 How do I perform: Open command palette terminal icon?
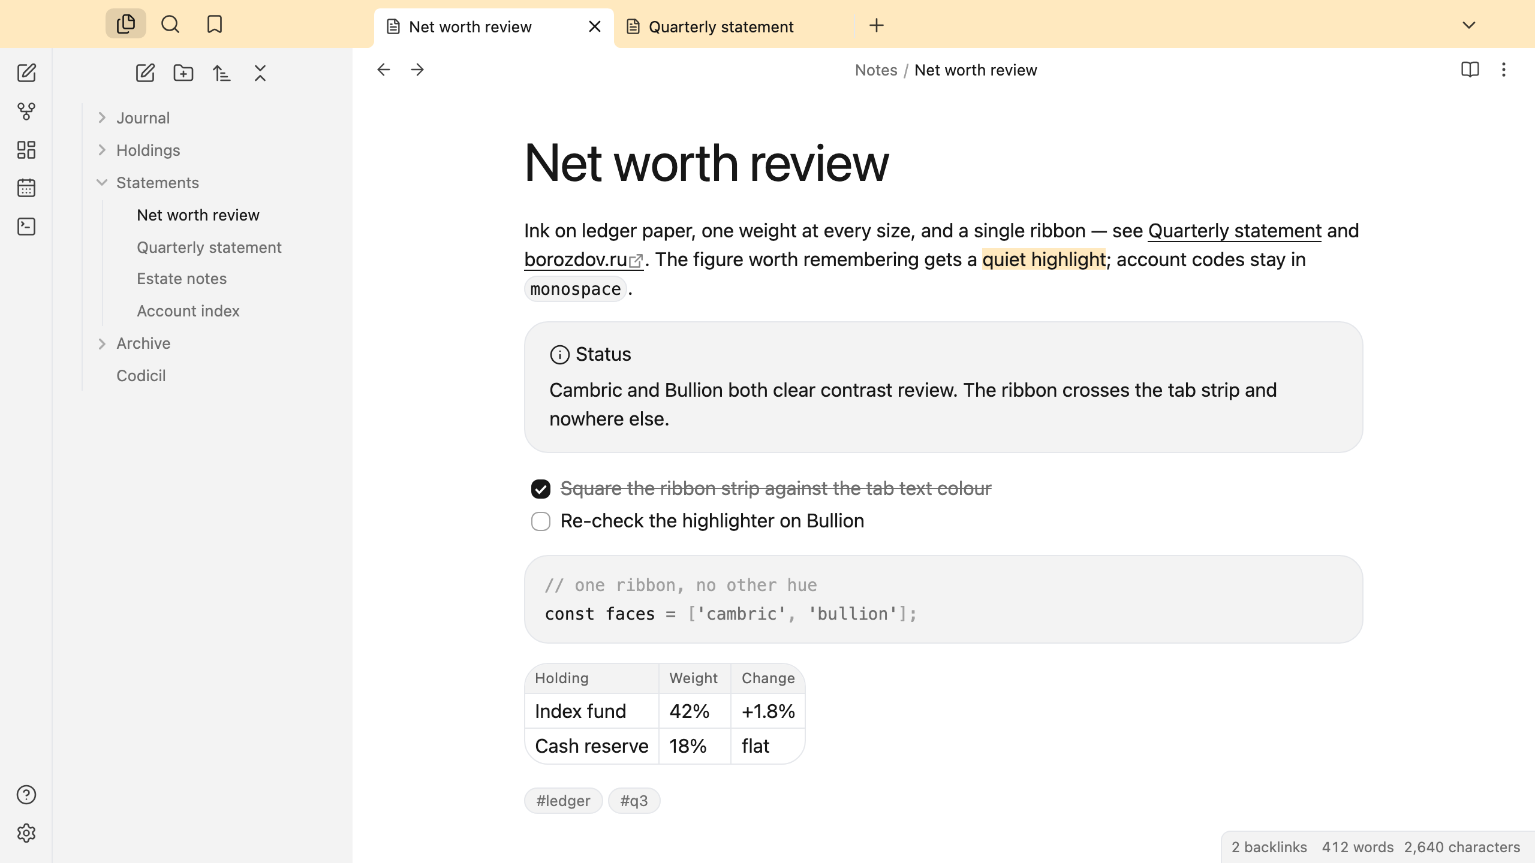point(26,227)
